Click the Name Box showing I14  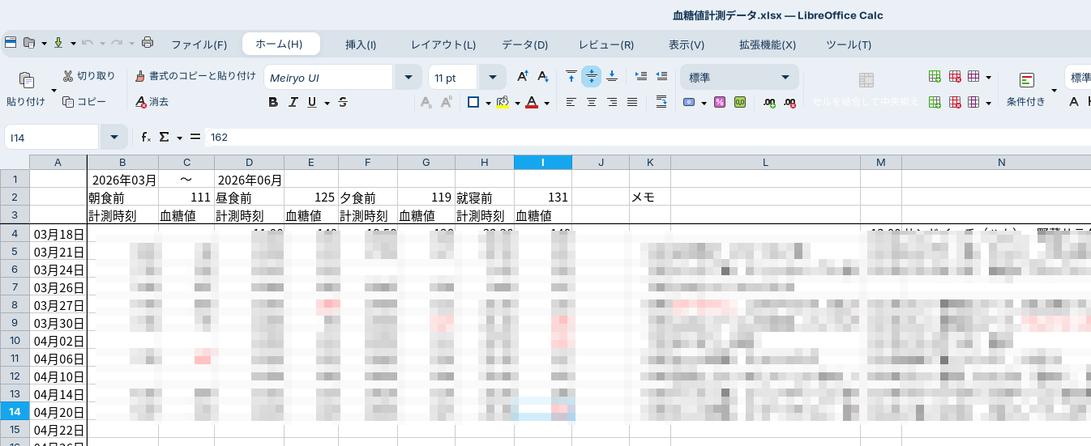pyautogui.click(x=52, y=138)
